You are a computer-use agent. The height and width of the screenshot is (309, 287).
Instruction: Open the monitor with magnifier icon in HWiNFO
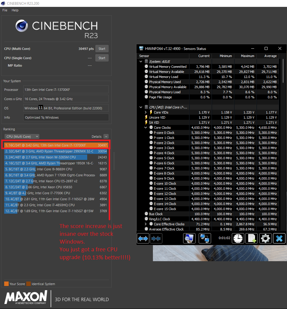(x=189, y=238)
